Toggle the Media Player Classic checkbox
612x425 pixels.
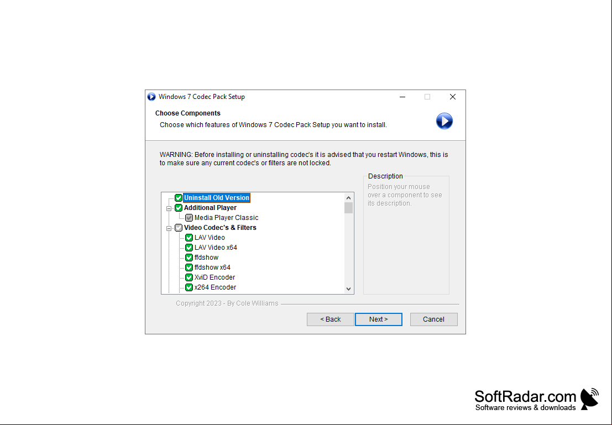click(x=189, y=218)
